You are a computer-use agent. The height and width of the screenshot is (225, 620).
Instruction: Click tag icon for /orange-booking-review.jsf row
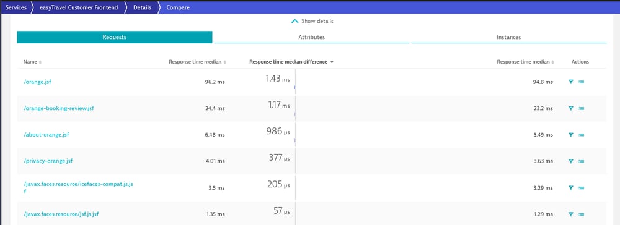[x=581, y=108]
